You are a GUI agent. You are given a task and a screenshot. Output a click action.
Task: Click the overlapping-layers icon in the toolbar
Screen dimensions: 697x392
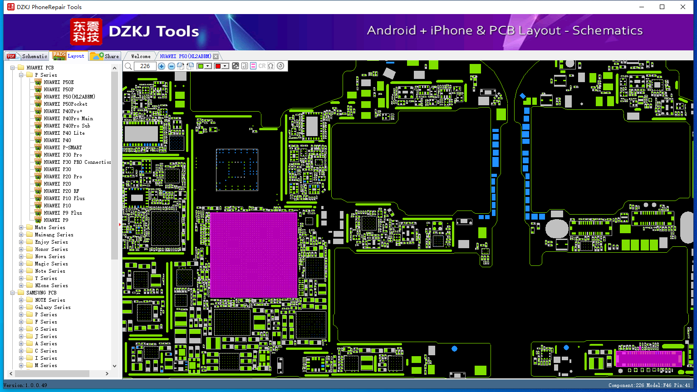(236, 66)
